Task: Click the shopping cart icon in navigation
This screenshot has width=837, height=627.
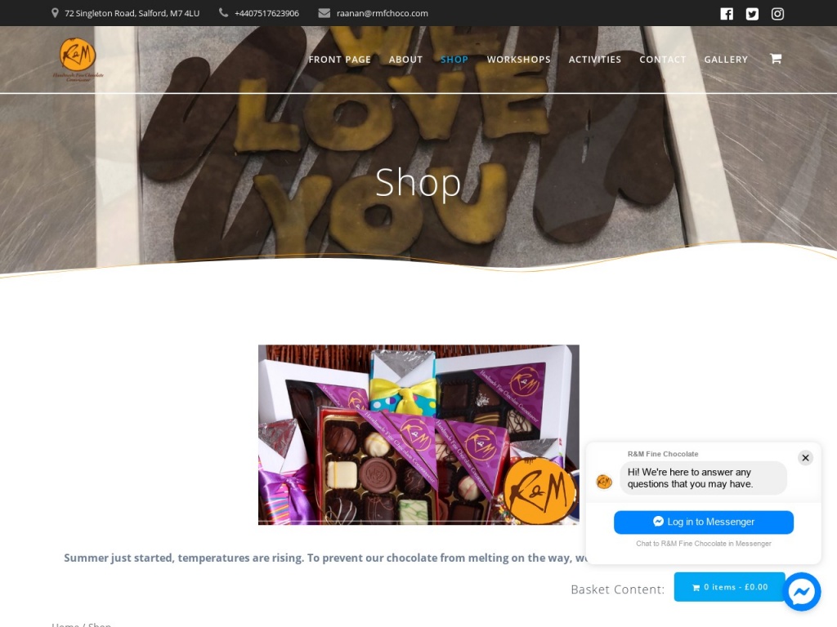Action: coord(776,59)
